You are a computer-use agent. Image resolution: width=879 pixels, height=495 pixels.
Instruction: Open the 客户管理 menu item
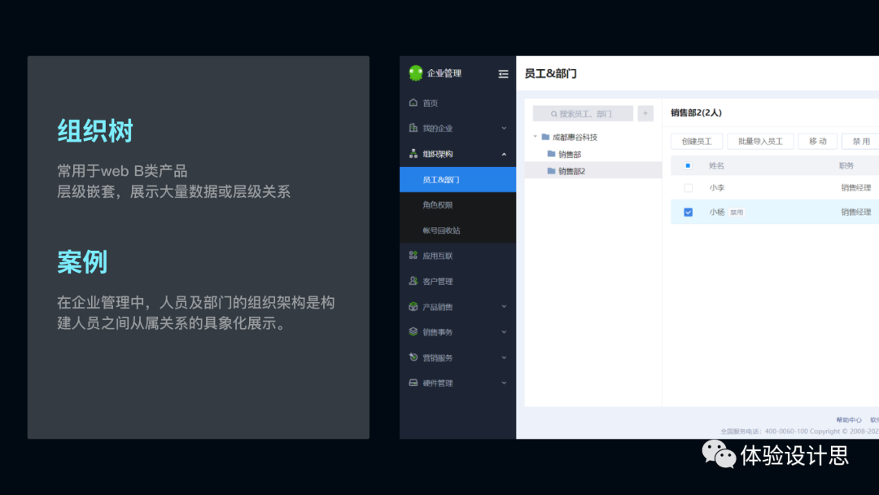click(457, 281)
